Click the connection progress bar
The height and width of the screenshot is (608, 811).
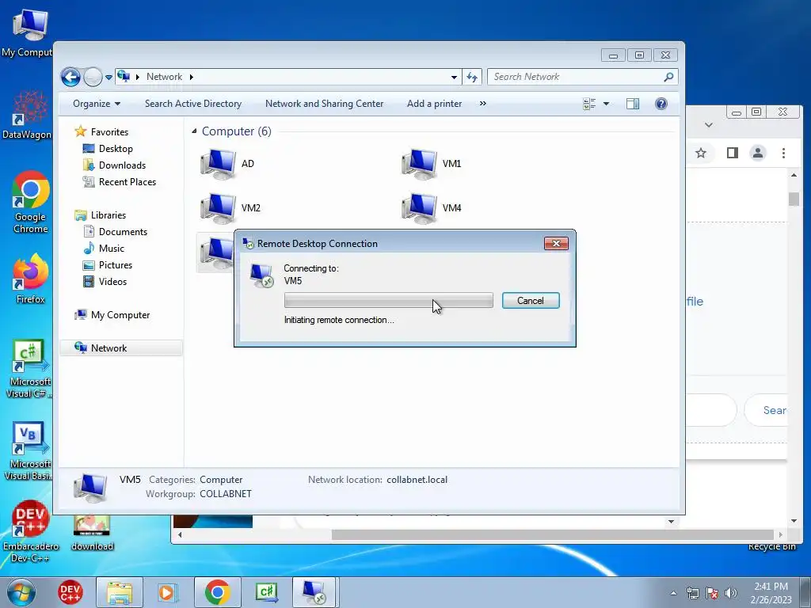point(388,300)
